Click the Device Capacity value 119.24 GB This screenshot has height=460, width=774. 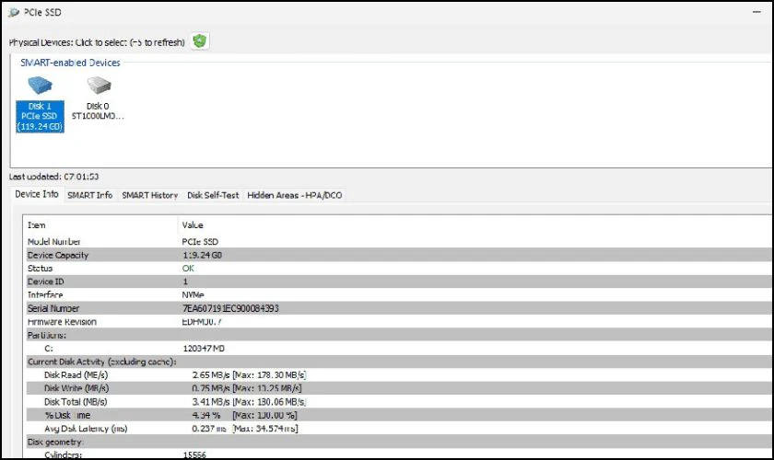[x=202, y=255]
